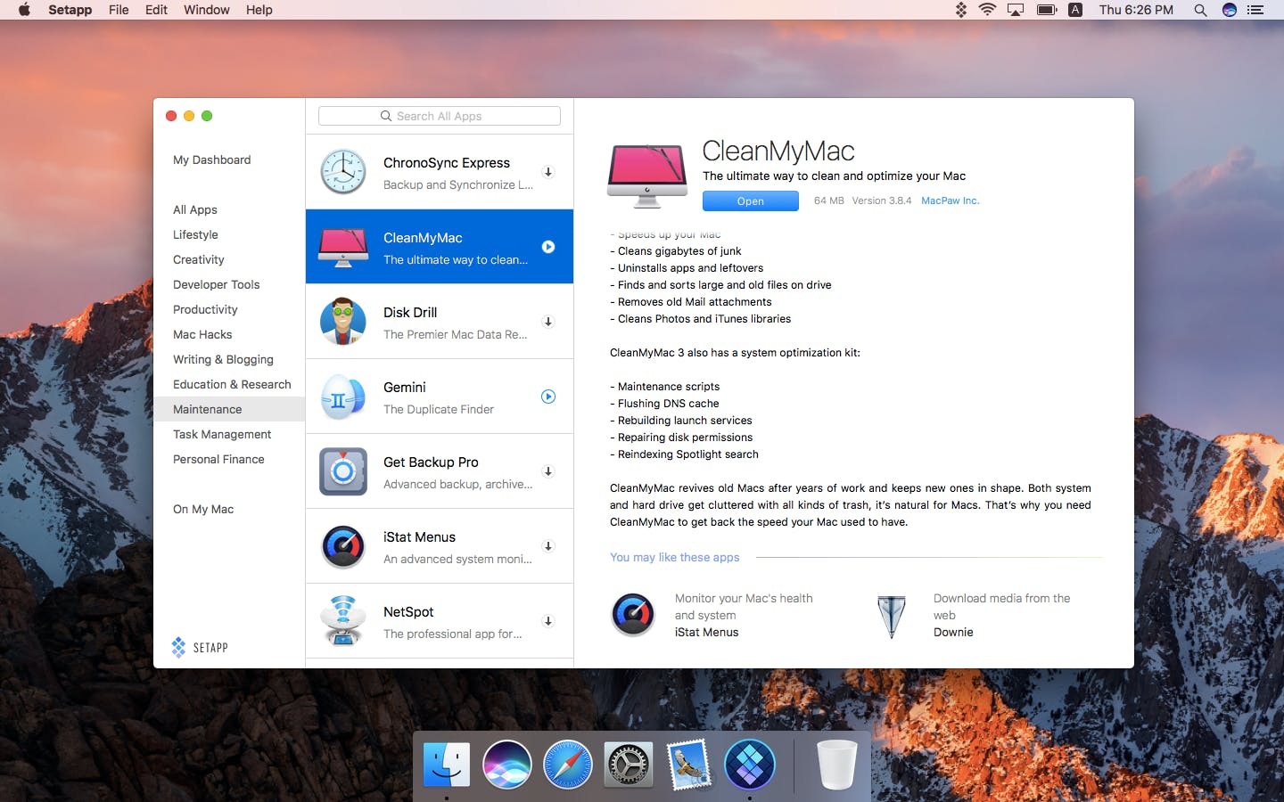Download iStat Menus with its arrow icon
Image resolution: width=1284 pixels, height=802 pixels.
point(548,546)
